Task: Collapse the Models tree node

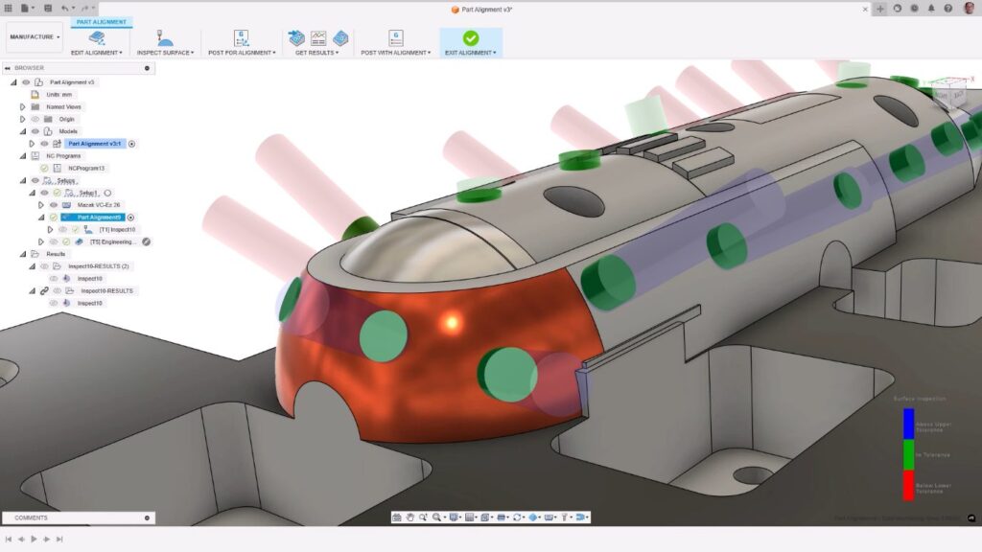Action: point(23,131)
